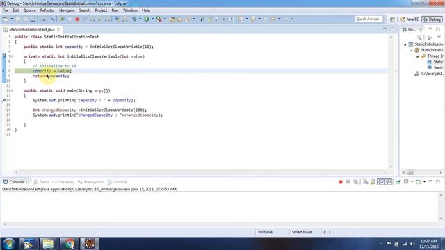Open File Explorer folder in taskbar
The height and width of the screenshot is (250, 445).
click(x=48, y=244)
